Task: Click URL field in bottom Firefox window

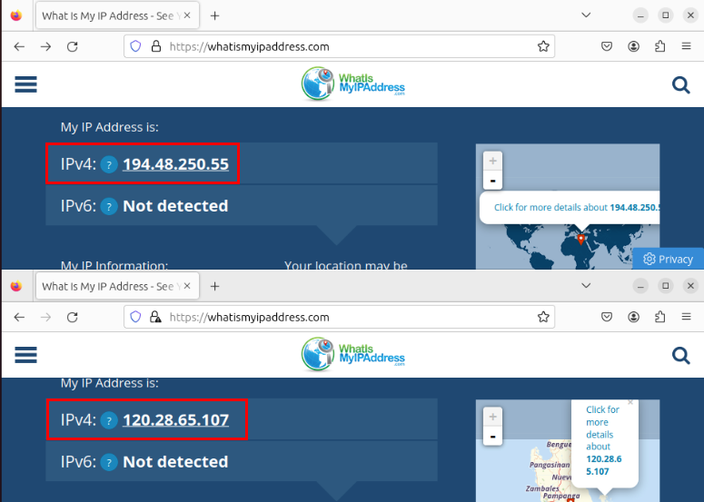Action: pos(339,317)
